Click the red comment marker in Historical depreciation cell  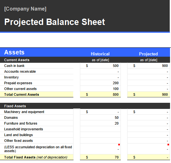[119, 145]
